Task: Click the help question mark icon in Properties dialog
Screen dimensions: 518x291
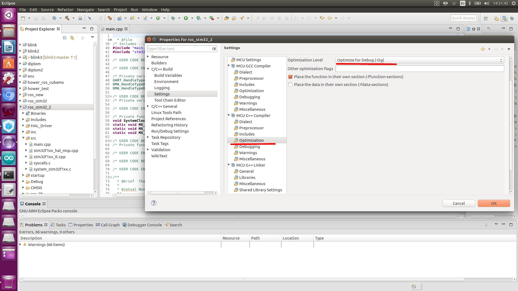Action: [154, 203]
